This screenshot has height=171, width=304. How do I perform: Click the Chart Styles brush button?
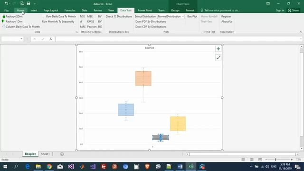point(218,57)
